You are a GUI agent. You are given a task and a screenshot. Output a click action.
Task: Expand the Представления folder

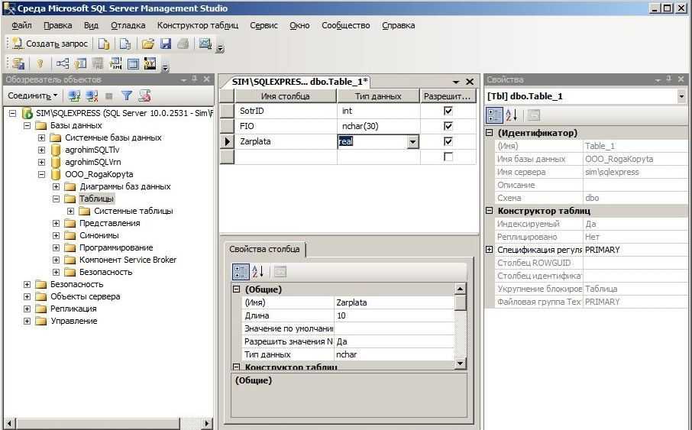tap(56, 223)
